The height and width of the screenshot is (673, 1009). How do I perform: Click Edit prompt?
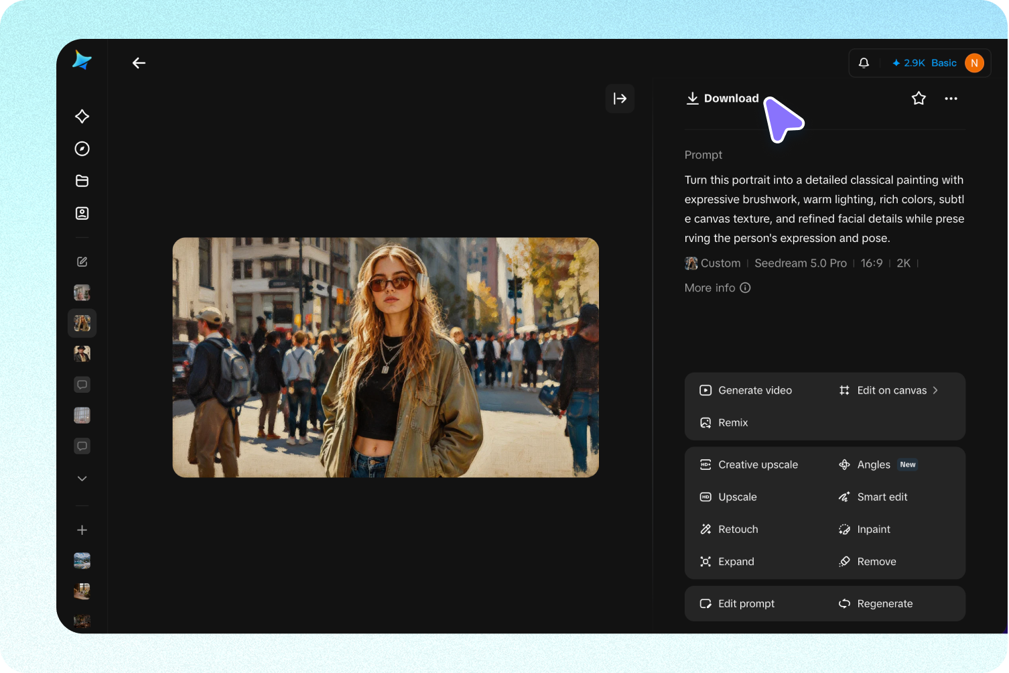tap(737, 604)
